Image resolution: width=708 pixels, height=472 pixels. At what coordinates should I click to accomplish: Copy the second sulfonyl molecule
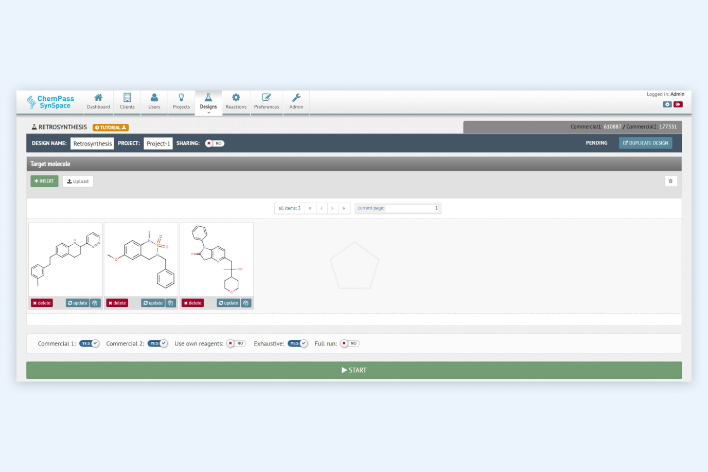point(171,303)
